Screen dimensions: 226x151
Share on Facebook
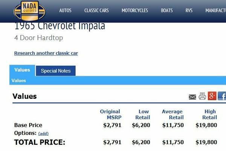[x=222, y=96]
